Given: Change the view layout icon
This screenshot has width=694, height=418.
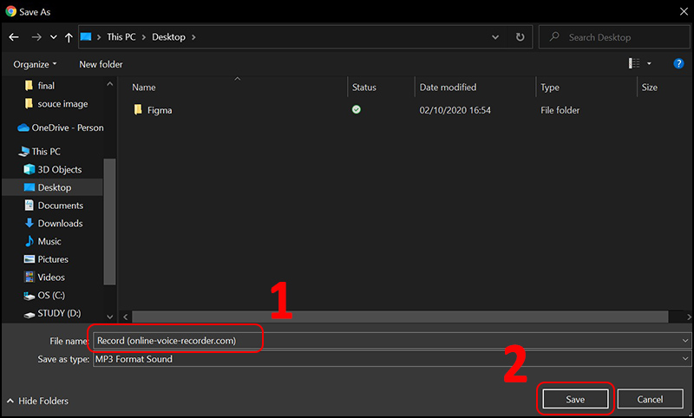Looking at the screenshot, I should click(x=634, y=63).
